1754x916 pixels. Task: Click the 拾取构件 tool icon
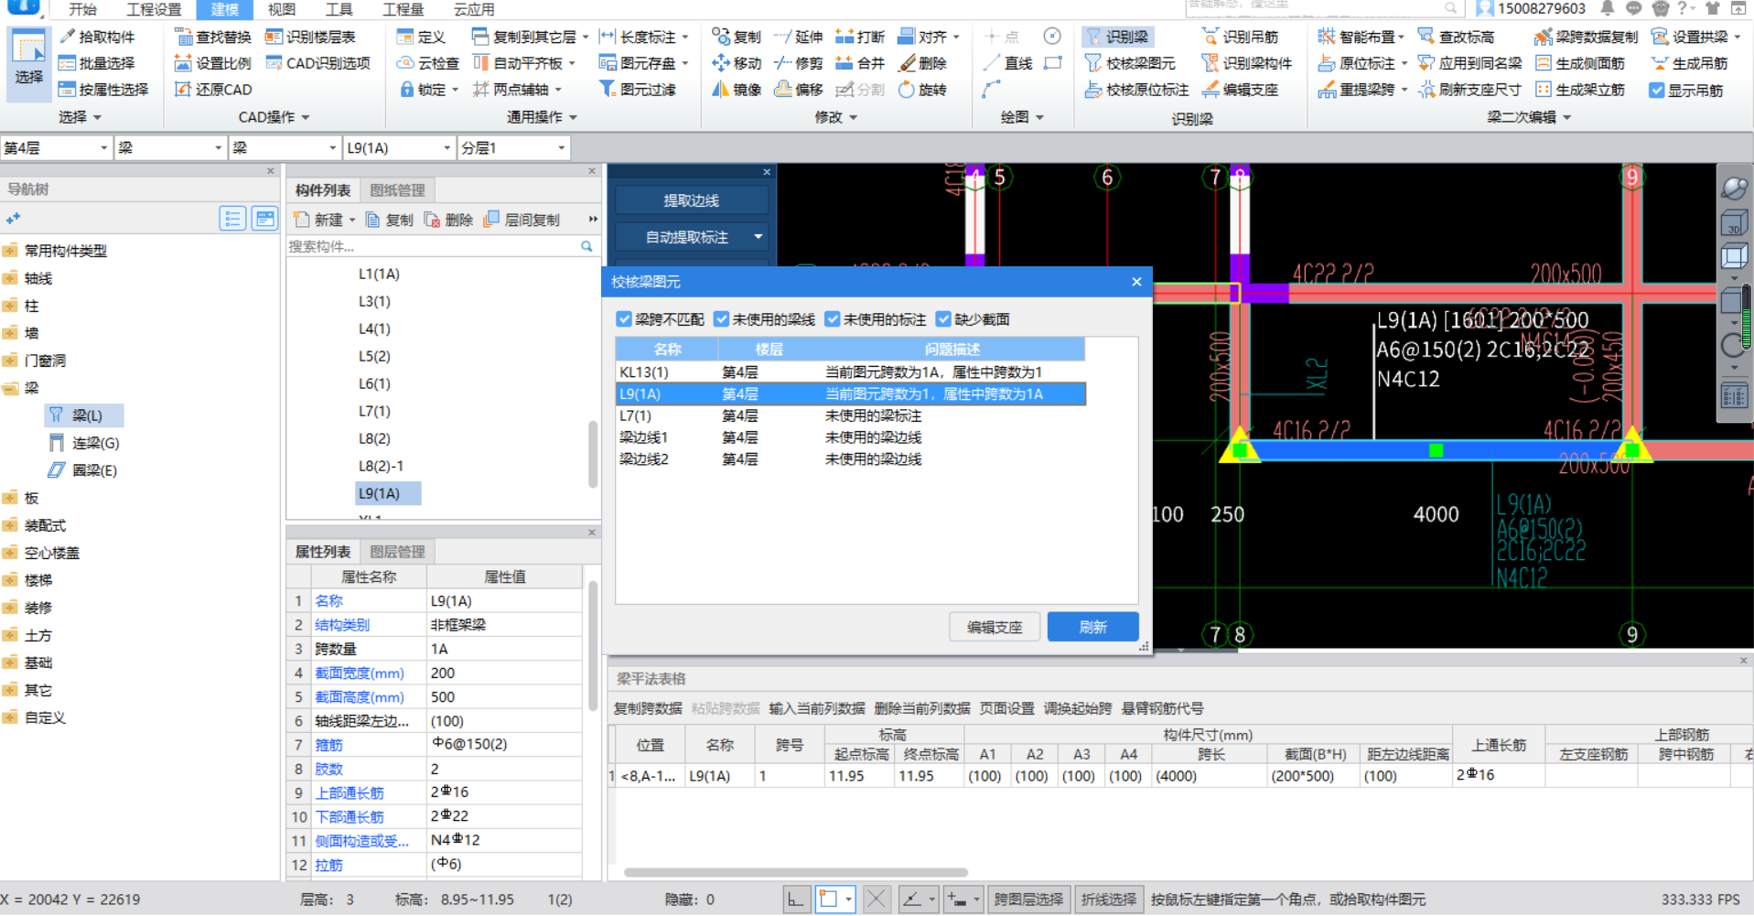[67, 37]
